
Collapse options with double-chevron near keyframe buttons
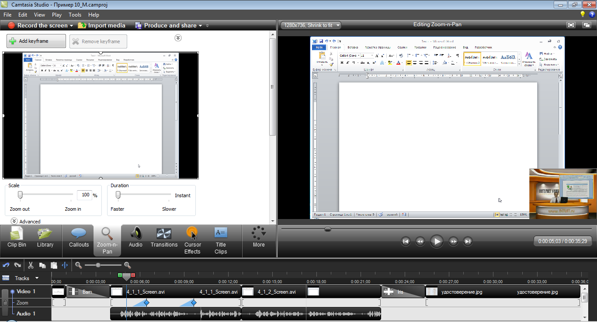[178, 38]
